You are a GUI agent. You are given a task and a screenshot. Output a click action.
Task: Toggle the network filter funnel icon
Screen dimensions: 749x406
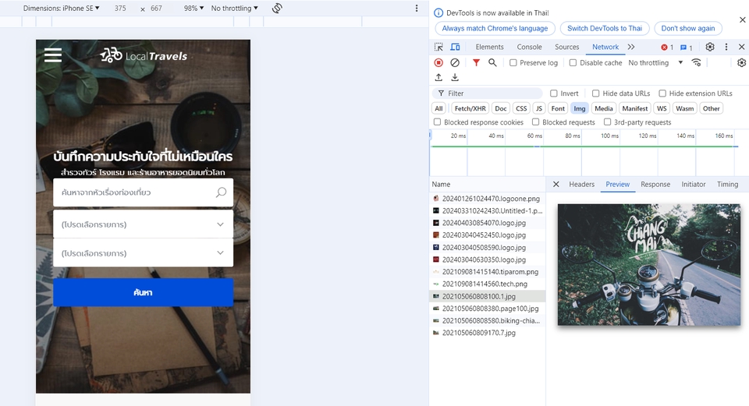click(x=476, y=62)
